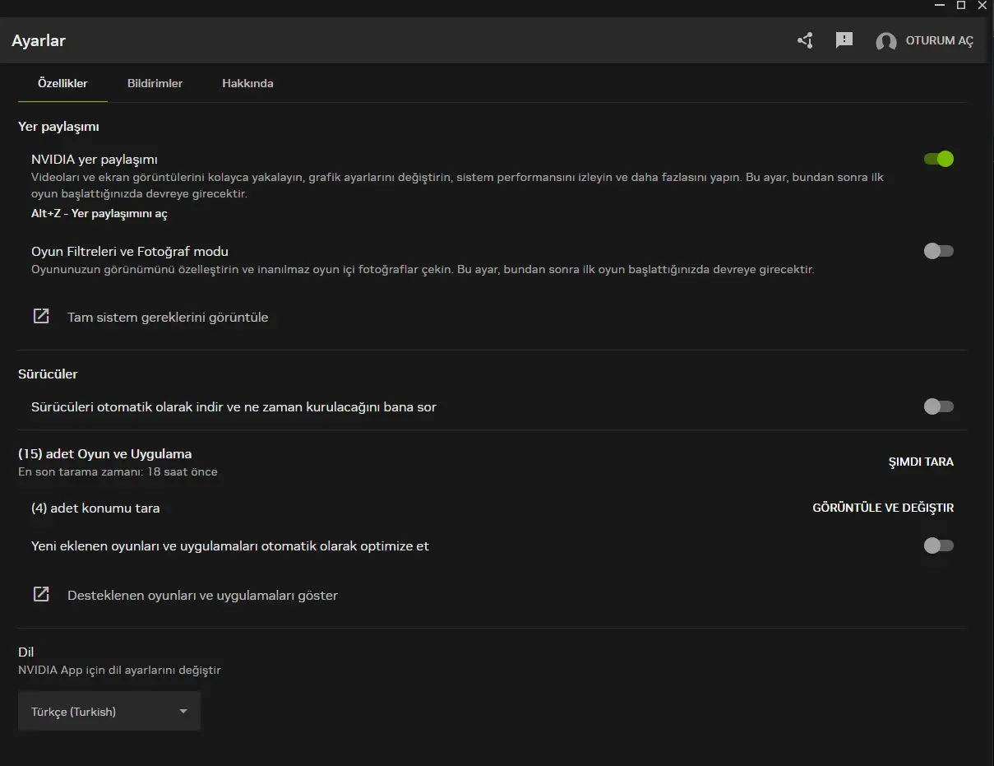Click the Ayarlar page title

[x=39, y=40]
